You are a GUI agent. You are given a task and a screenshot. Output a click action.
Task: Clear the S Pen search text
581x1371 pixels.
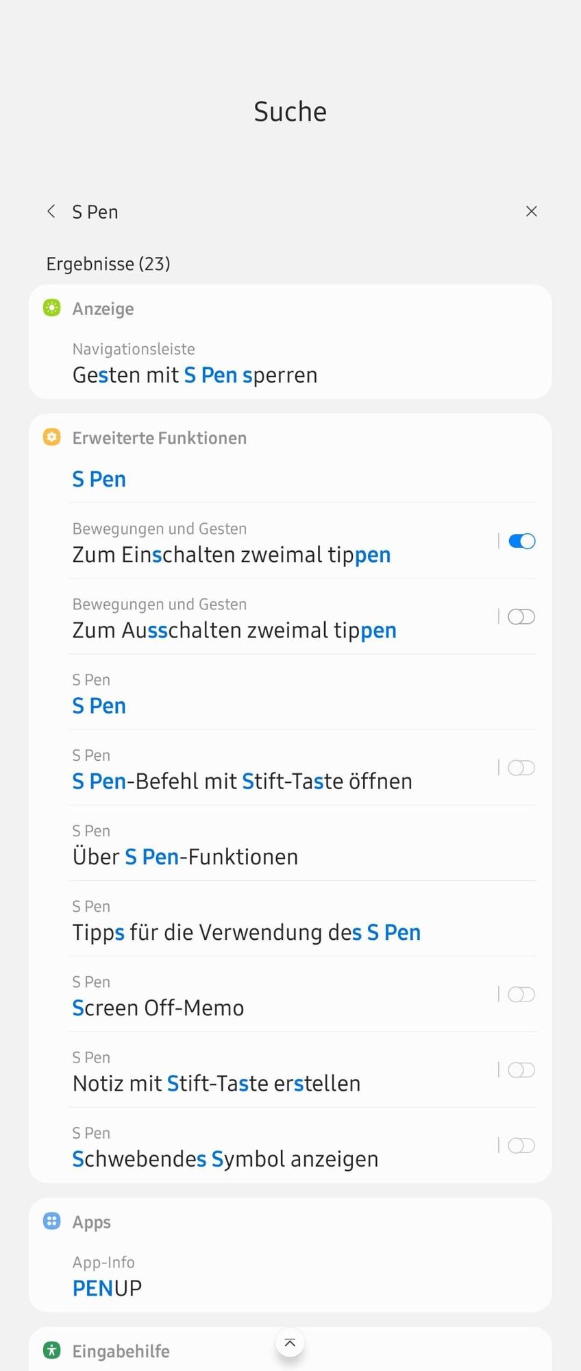coord(531,211)
